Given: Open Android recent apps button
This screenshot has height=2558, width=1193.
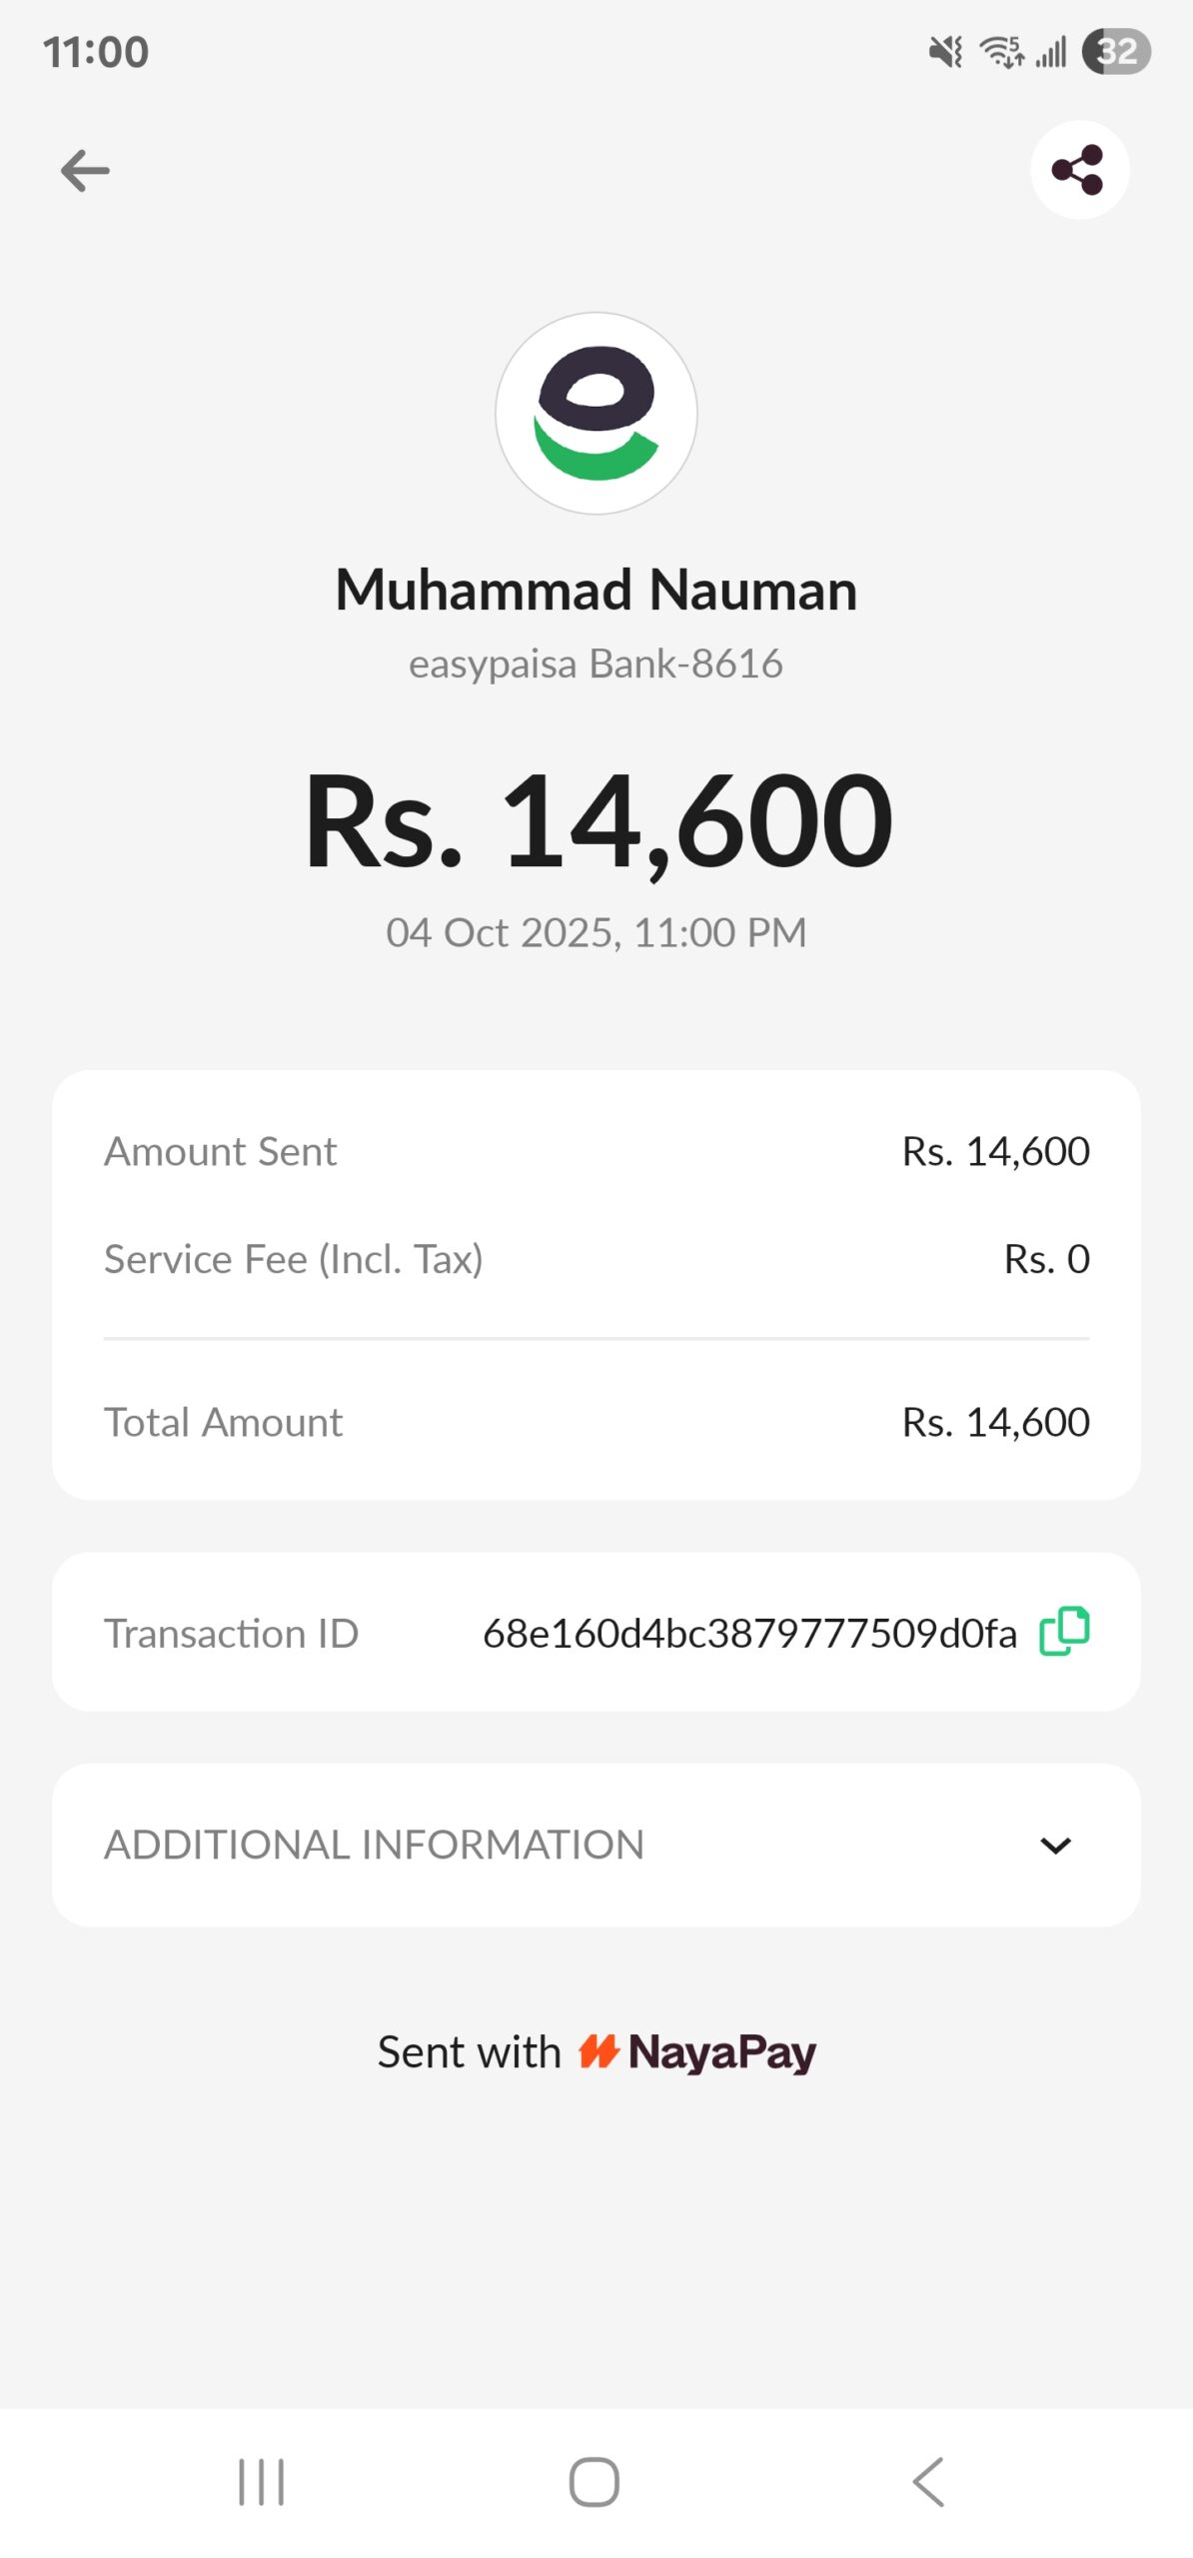Looking at the screenshot, I should (x=261, y=2481).
